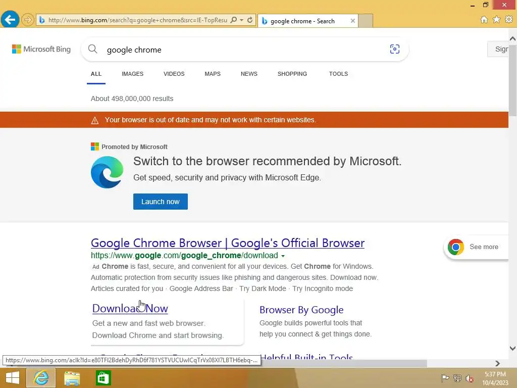
Task: Switch to the IMAGES tab
Action: pyautogui.click(x=133, y=74)
